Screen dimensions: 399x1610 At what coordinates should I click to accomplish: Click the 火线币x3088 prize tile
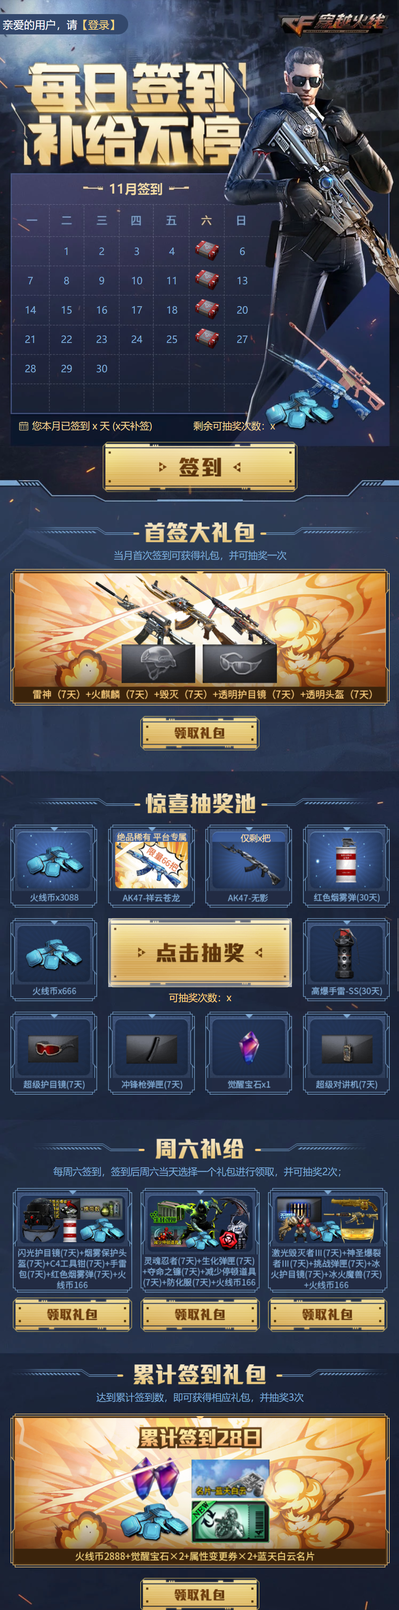[54, 866]
